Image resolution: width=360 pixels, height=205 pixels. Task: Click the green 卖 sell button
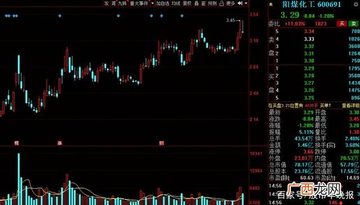354,24
